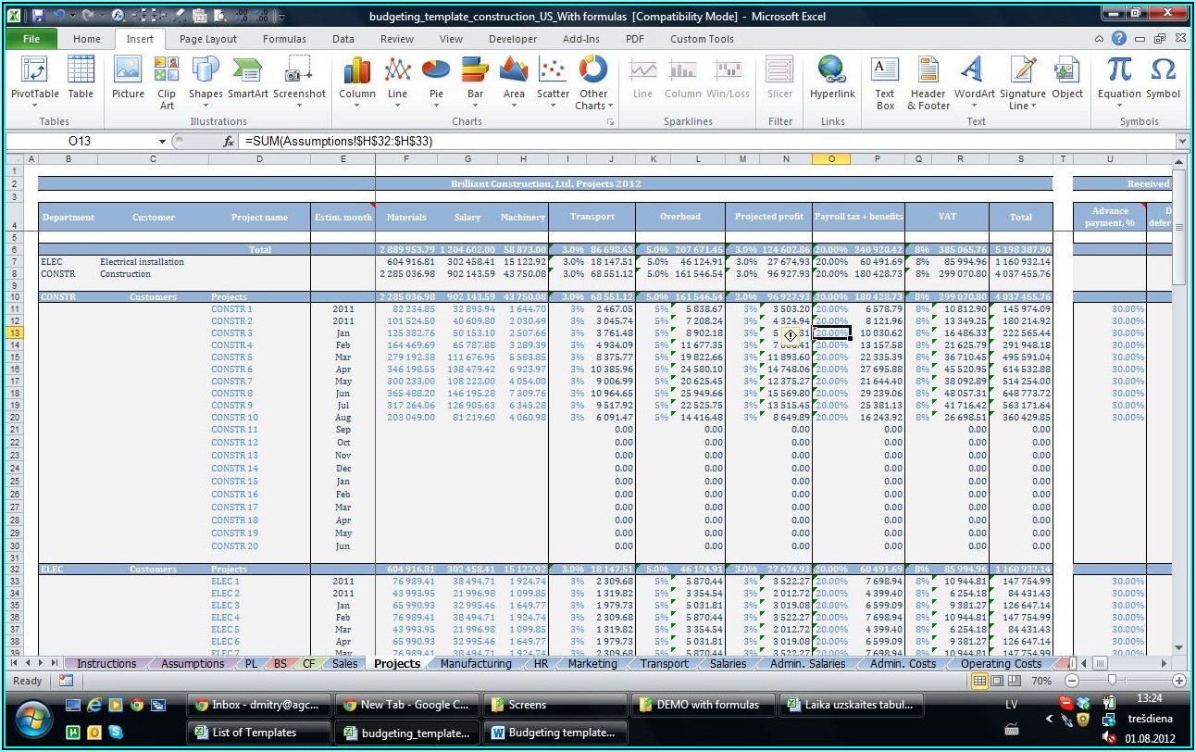Switch to Page Layout view in status bar

click(996, 681)
